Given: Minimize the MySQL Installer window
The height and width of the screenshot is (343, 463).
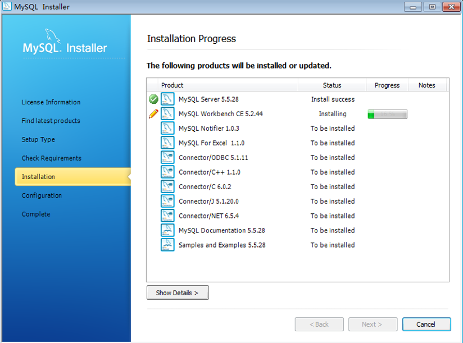Looking at the screenshot, I should coord(413,7).
